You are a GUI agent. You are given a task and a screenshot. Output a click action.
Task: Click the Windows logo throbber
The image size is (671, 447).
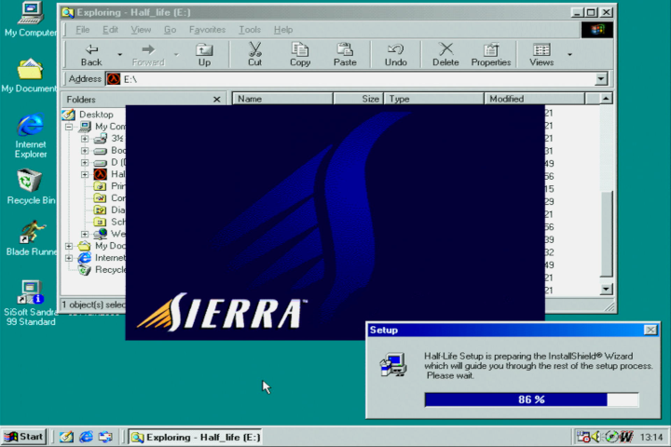597,30
